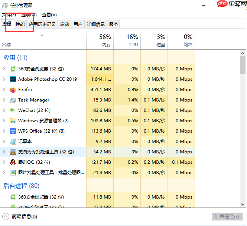
Task: Expand the WeChat (32 位) row
Action: (4, 110)
